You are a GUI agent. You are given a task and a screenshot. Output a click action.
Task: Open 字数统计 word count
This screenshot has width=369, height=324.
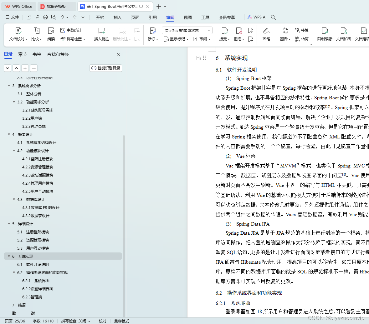[x=71, y=30]
